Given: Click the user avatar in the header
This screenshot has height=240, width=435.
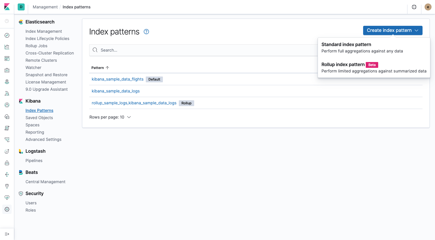Looking at the screenshot, I should click(x=428, y=7).
